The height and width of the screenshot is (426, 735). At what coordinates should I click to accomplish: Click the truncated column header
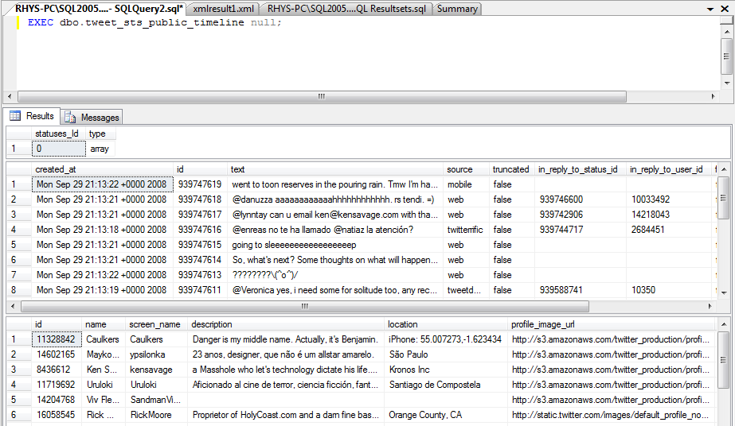(x=511, y=169)
